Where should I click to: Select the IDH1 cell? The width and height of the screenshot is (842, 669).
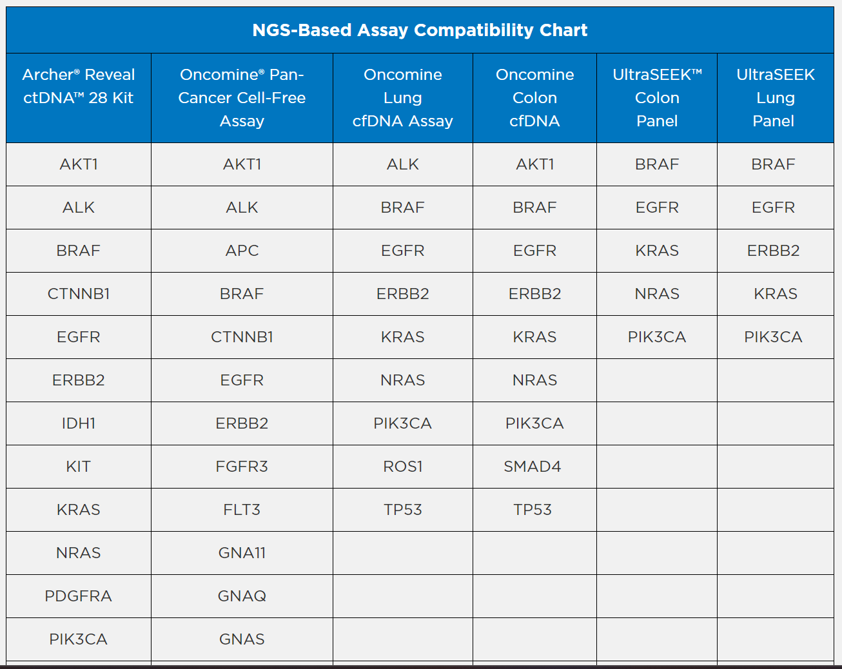[x=79, y=423]
